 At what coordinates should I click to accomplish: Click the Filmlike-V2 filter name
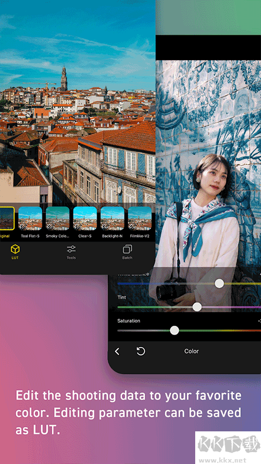140,236
